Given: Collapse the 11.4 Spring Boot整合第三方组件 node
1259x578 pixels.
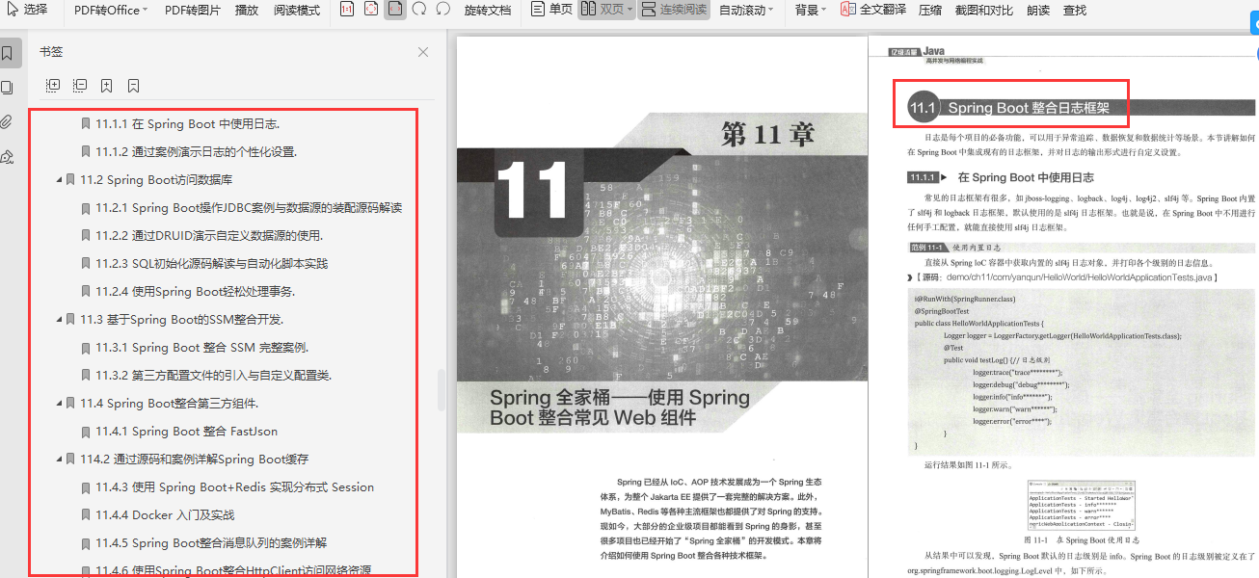Looking at the screenshot, I should point(59,404).
